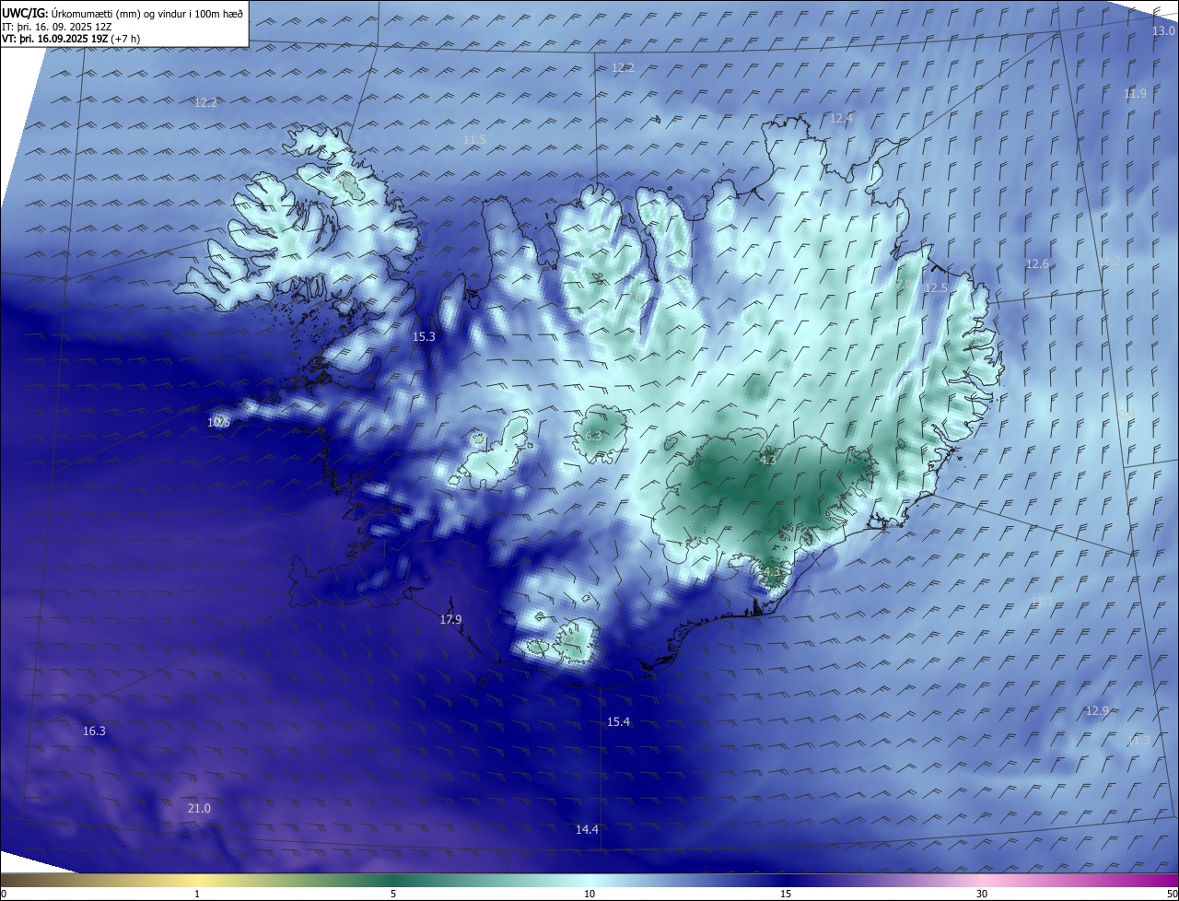1179x901 pixels.
Task: Select the 6.3 value on the glacier
Action: (x=593, y=436)
